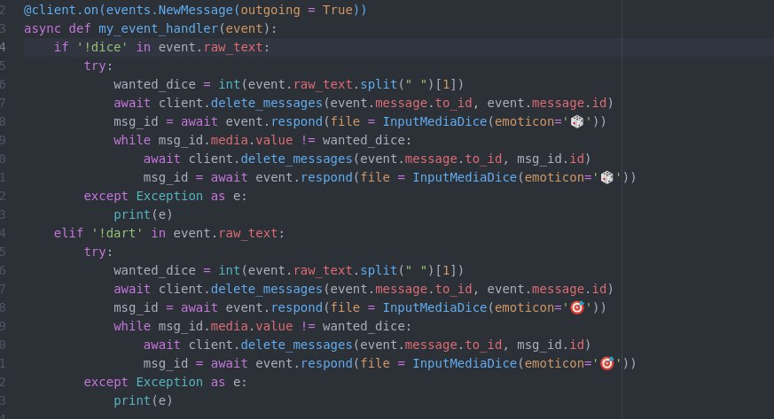Click 'while' in the !dice block
The image size is (774, 419).
point(132,140)
